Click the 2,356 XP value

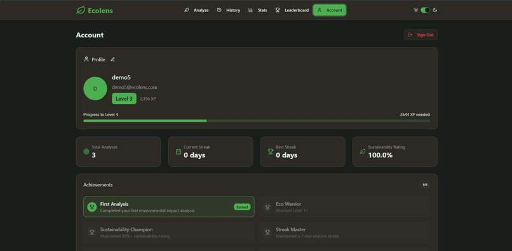pyautogui.click(x=147, y=99)
